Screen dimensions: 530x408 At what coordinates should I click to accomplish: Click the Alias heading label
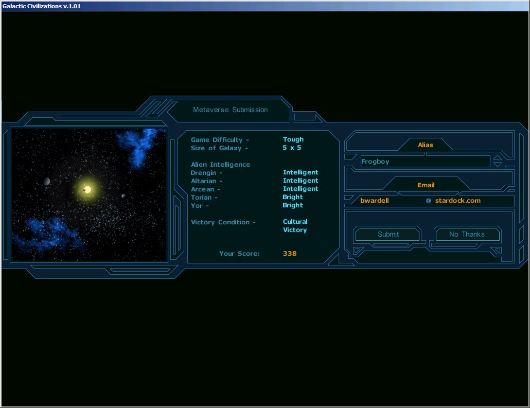click(x=425, y=145)
